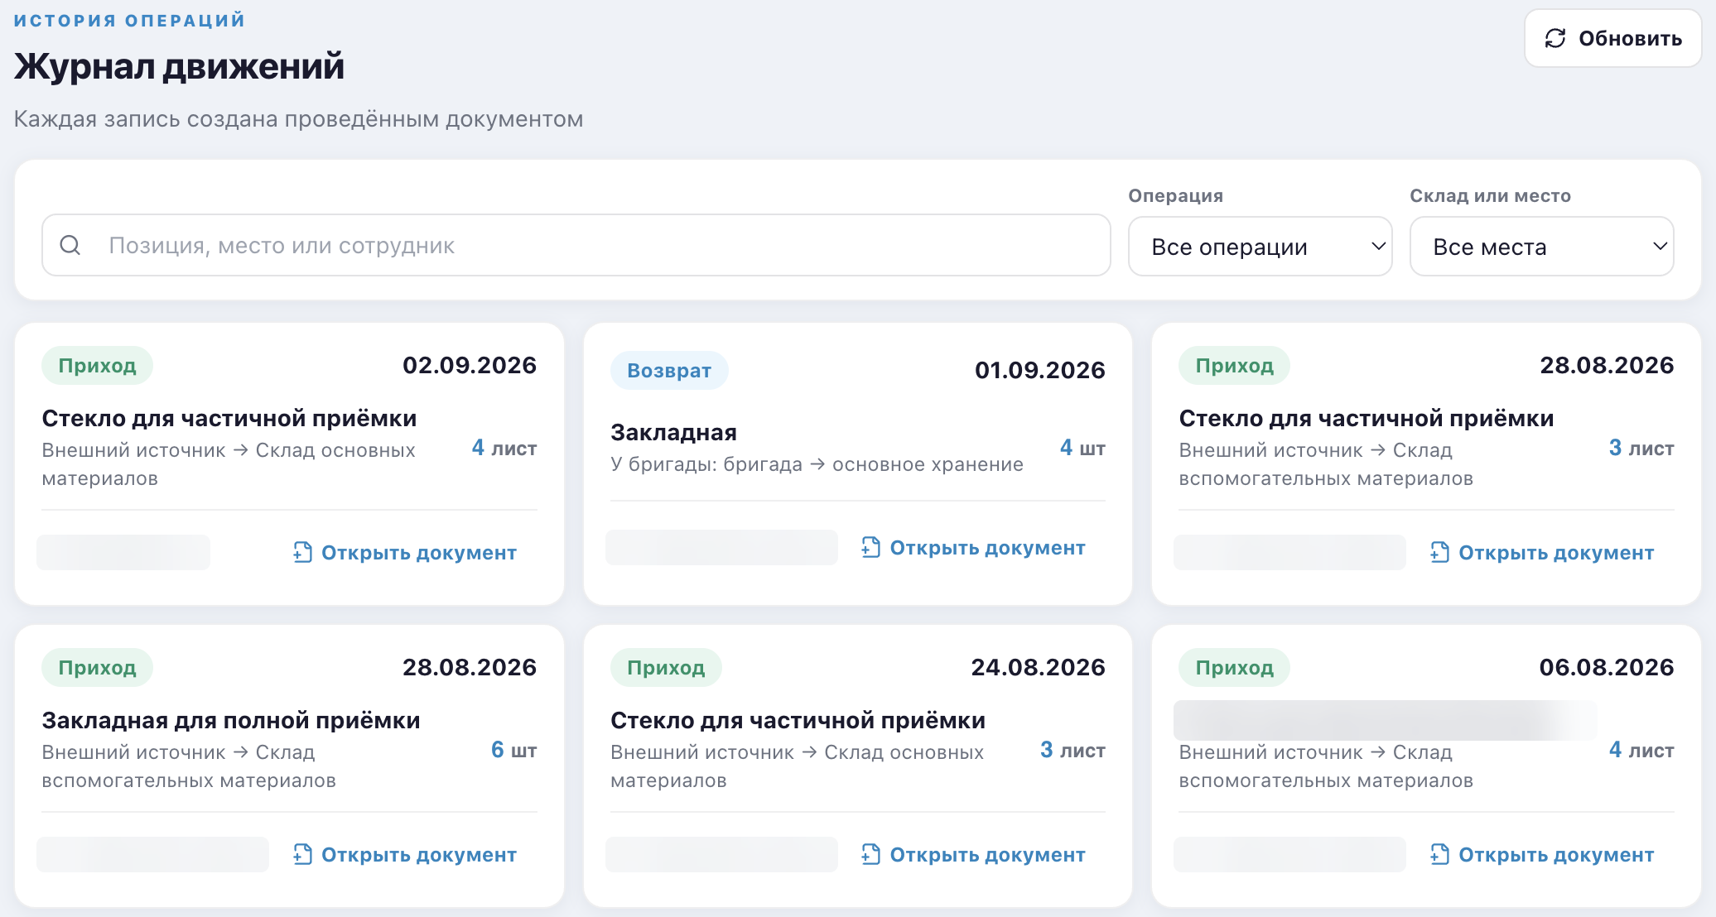Click the История операций label
Image resolution: width=1716 pixels, height=917 pixels.
[129, 20]
